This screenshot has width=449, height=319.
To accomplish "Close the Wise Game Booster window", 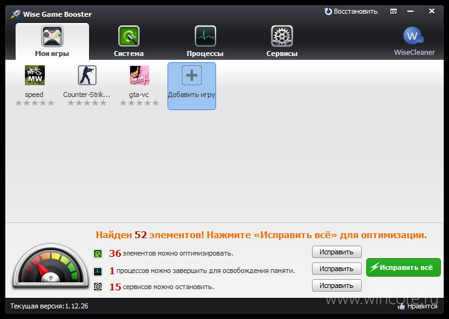I will [x=432, y=11].
